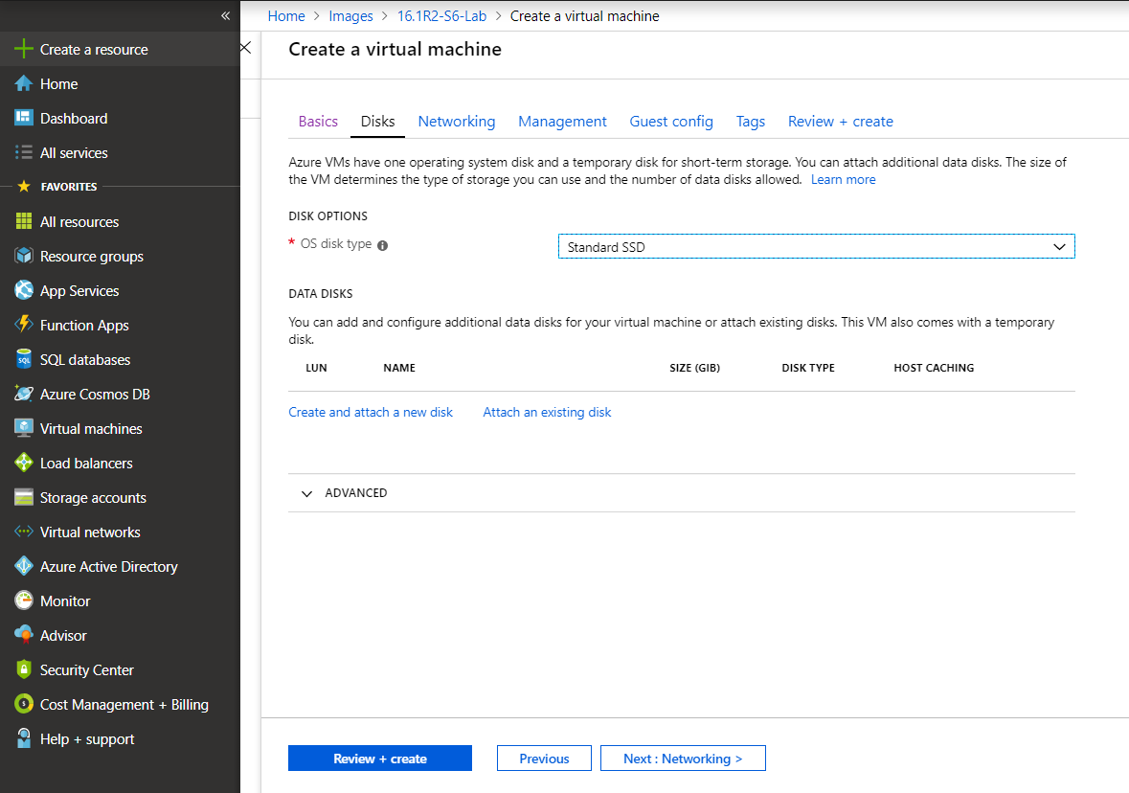Image resolution: width=1129 pixels, height=793 pixels.
Task: Click the DISK TYPE column header
Action: [x=808, y=368]
